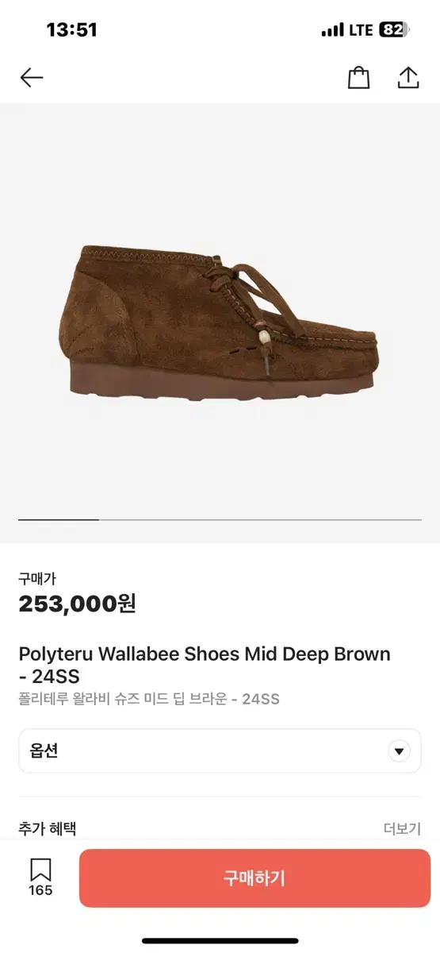Screen dimensions: 440x953
Task: Tap the image carousel progress bar
Action: tap(220, 519)
